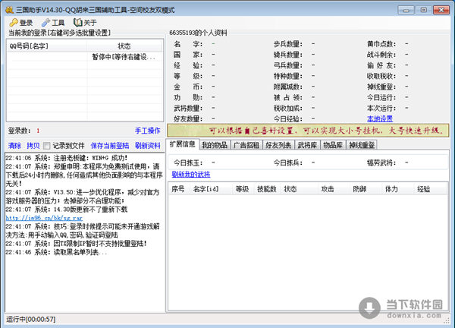Click the 状态 column header in generals table
Image resolution: width=455 pixels, height=328 pixels.
pyautogui.click(x=300, y=189)
